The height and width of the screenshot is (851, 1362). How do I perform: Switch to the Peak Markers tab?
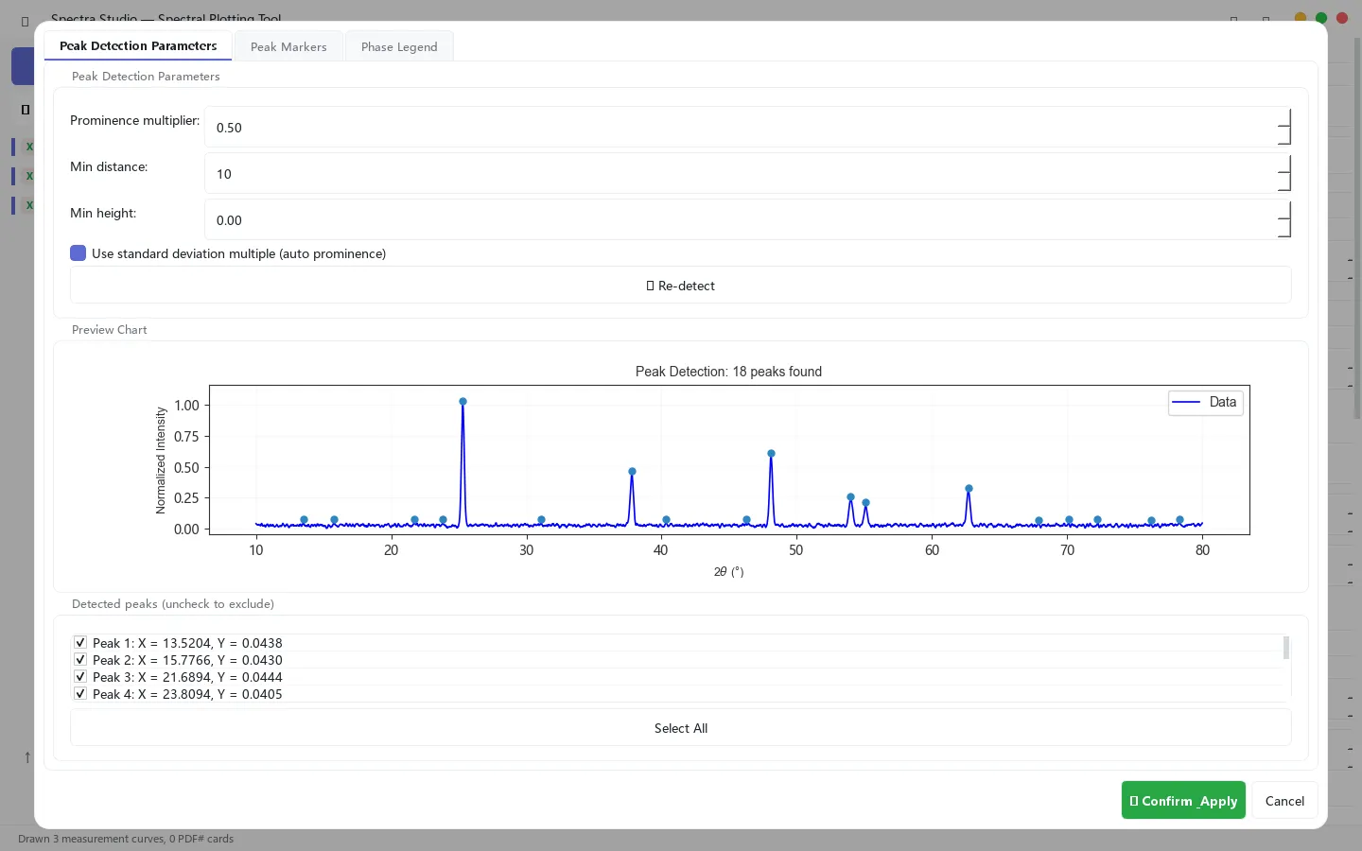[288, 46]
